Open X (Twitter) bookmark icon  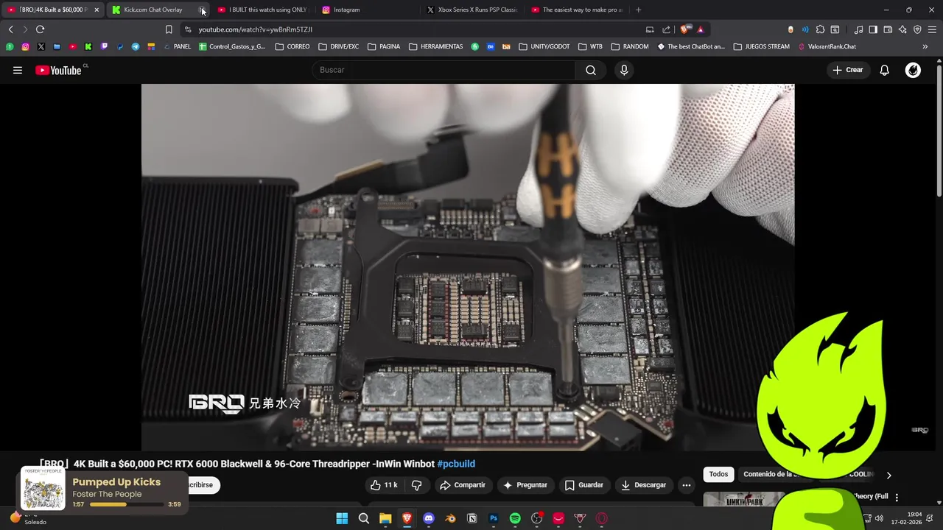[41, 46]
